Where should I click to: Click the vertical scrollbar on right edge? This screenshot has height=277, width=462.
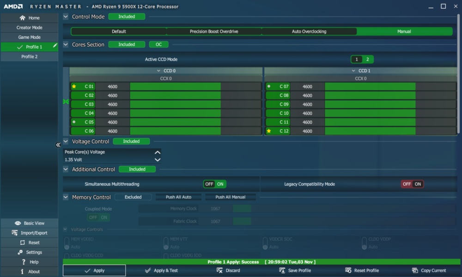(458, 74)
